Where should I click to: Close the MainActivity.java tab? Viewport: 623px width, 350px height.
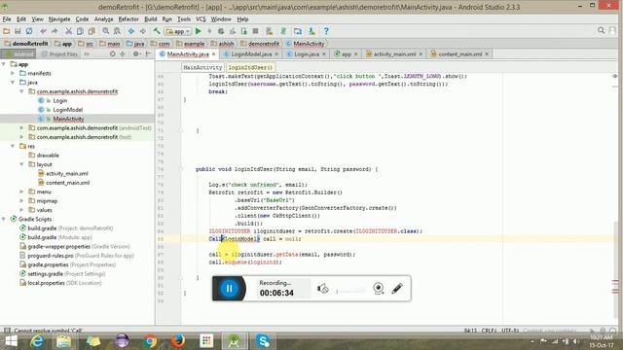(x=214, y=54)
